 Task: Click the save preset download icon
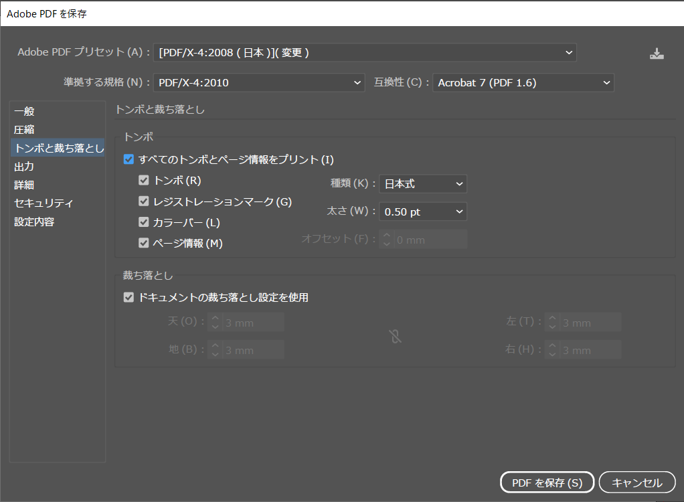point(657,54)
